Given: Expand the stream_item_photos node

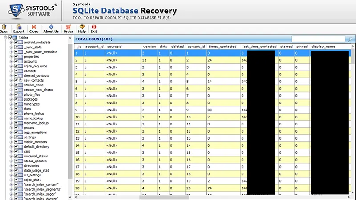Looking at the screenshot, I should (11, 90).
